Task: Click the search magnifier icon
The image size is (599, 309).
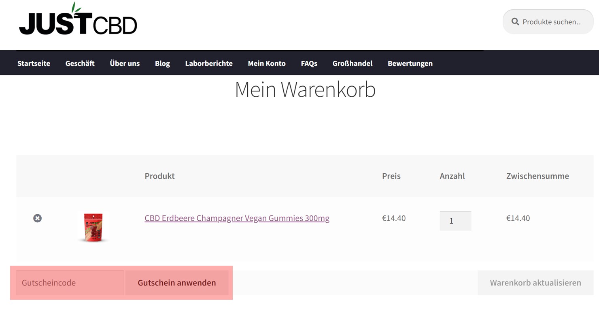Action: click(515, 21)
